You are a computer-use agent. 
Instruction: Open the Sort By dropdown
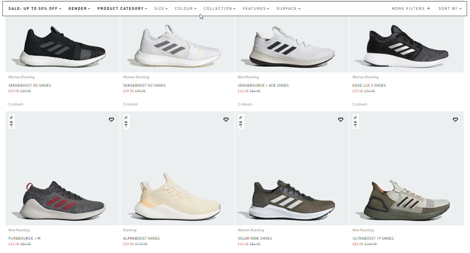(450, 9)
